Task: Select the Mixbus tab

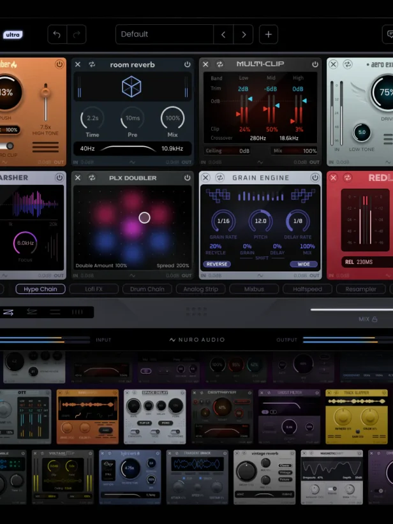Action: pyautogui.click(x=254, y=289)
